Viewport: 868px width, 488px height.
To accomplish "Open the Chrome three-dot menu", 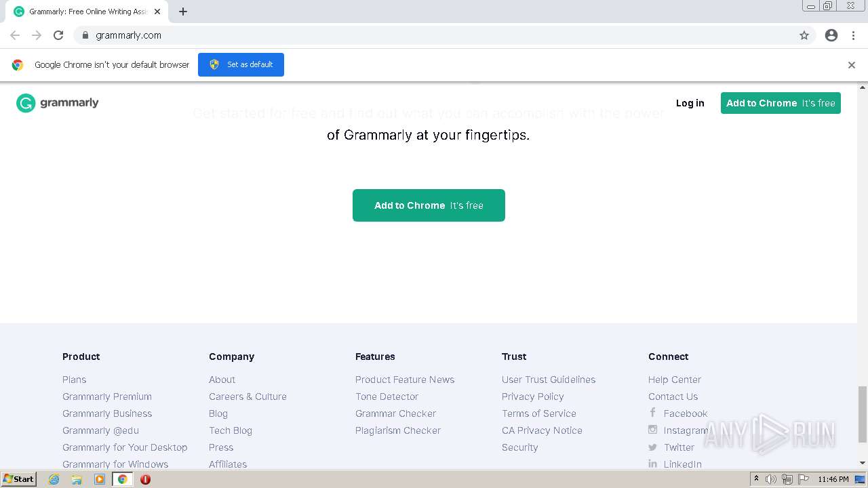I will pos(853,35).
